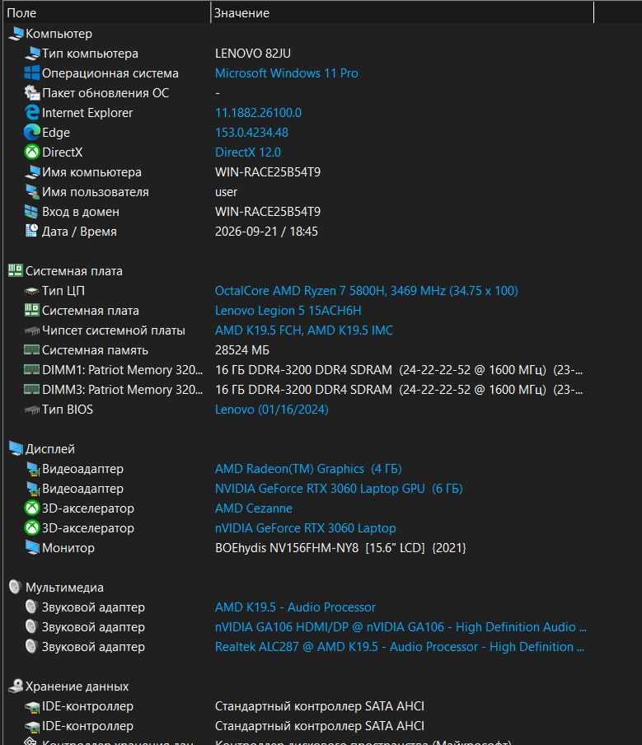Click the icon beside Имя пользователя
The width and height of the screenshot is (642, 745).
click(32, 191)
